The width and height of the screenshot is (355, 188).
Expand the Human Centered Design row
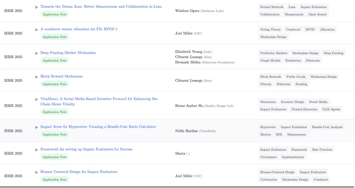tap(37, 172)
